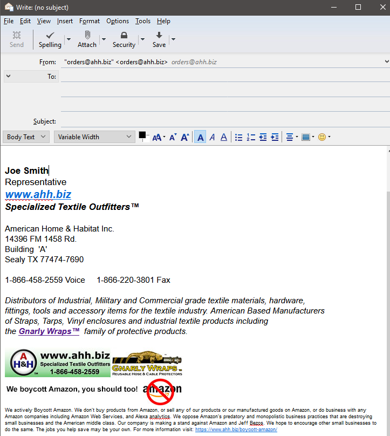The height and width of the screenshot is (436, 390).
Task: Toggle italic formatting button
Action: tap(212, 137)
